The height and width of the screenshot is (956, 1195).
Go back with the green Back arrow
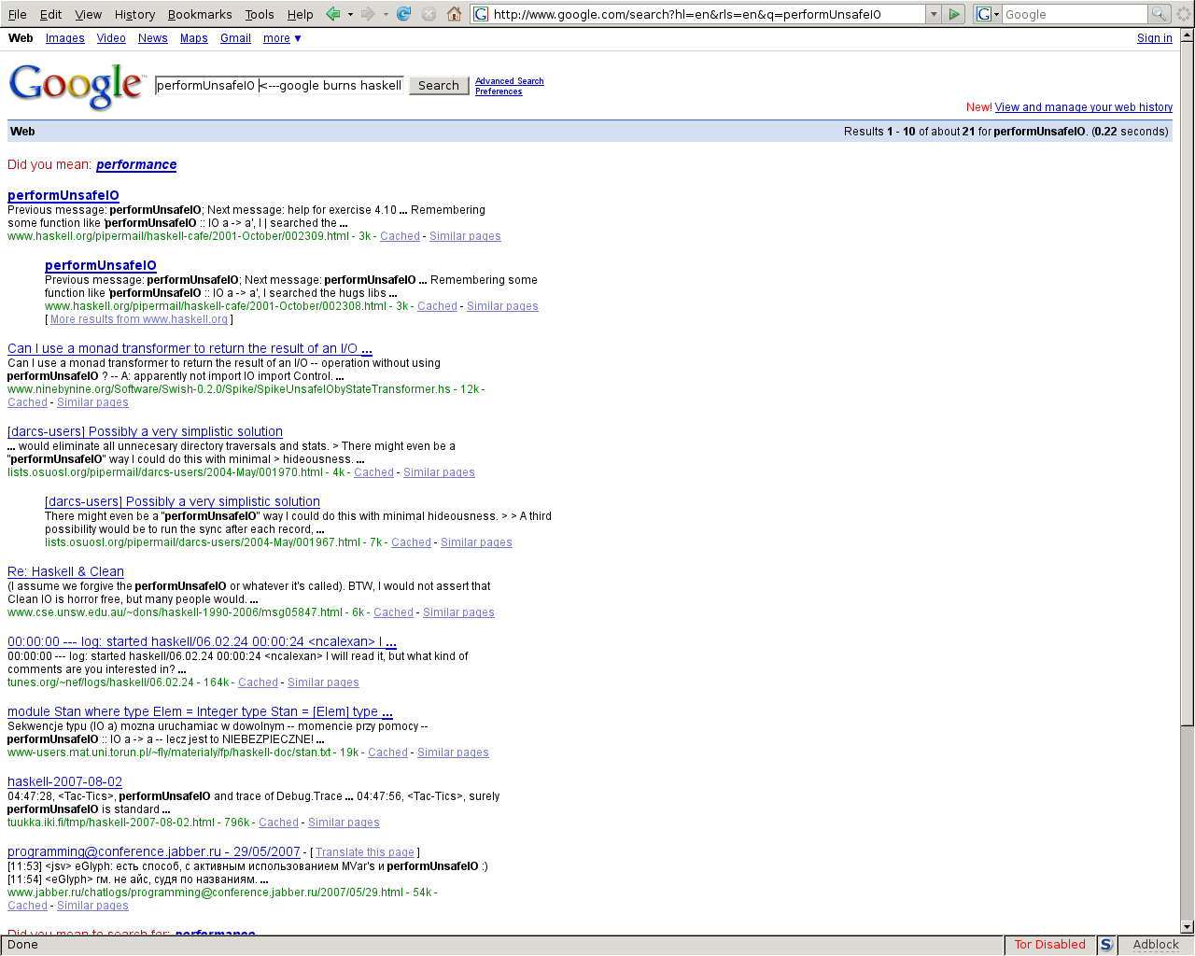point(333,14)
